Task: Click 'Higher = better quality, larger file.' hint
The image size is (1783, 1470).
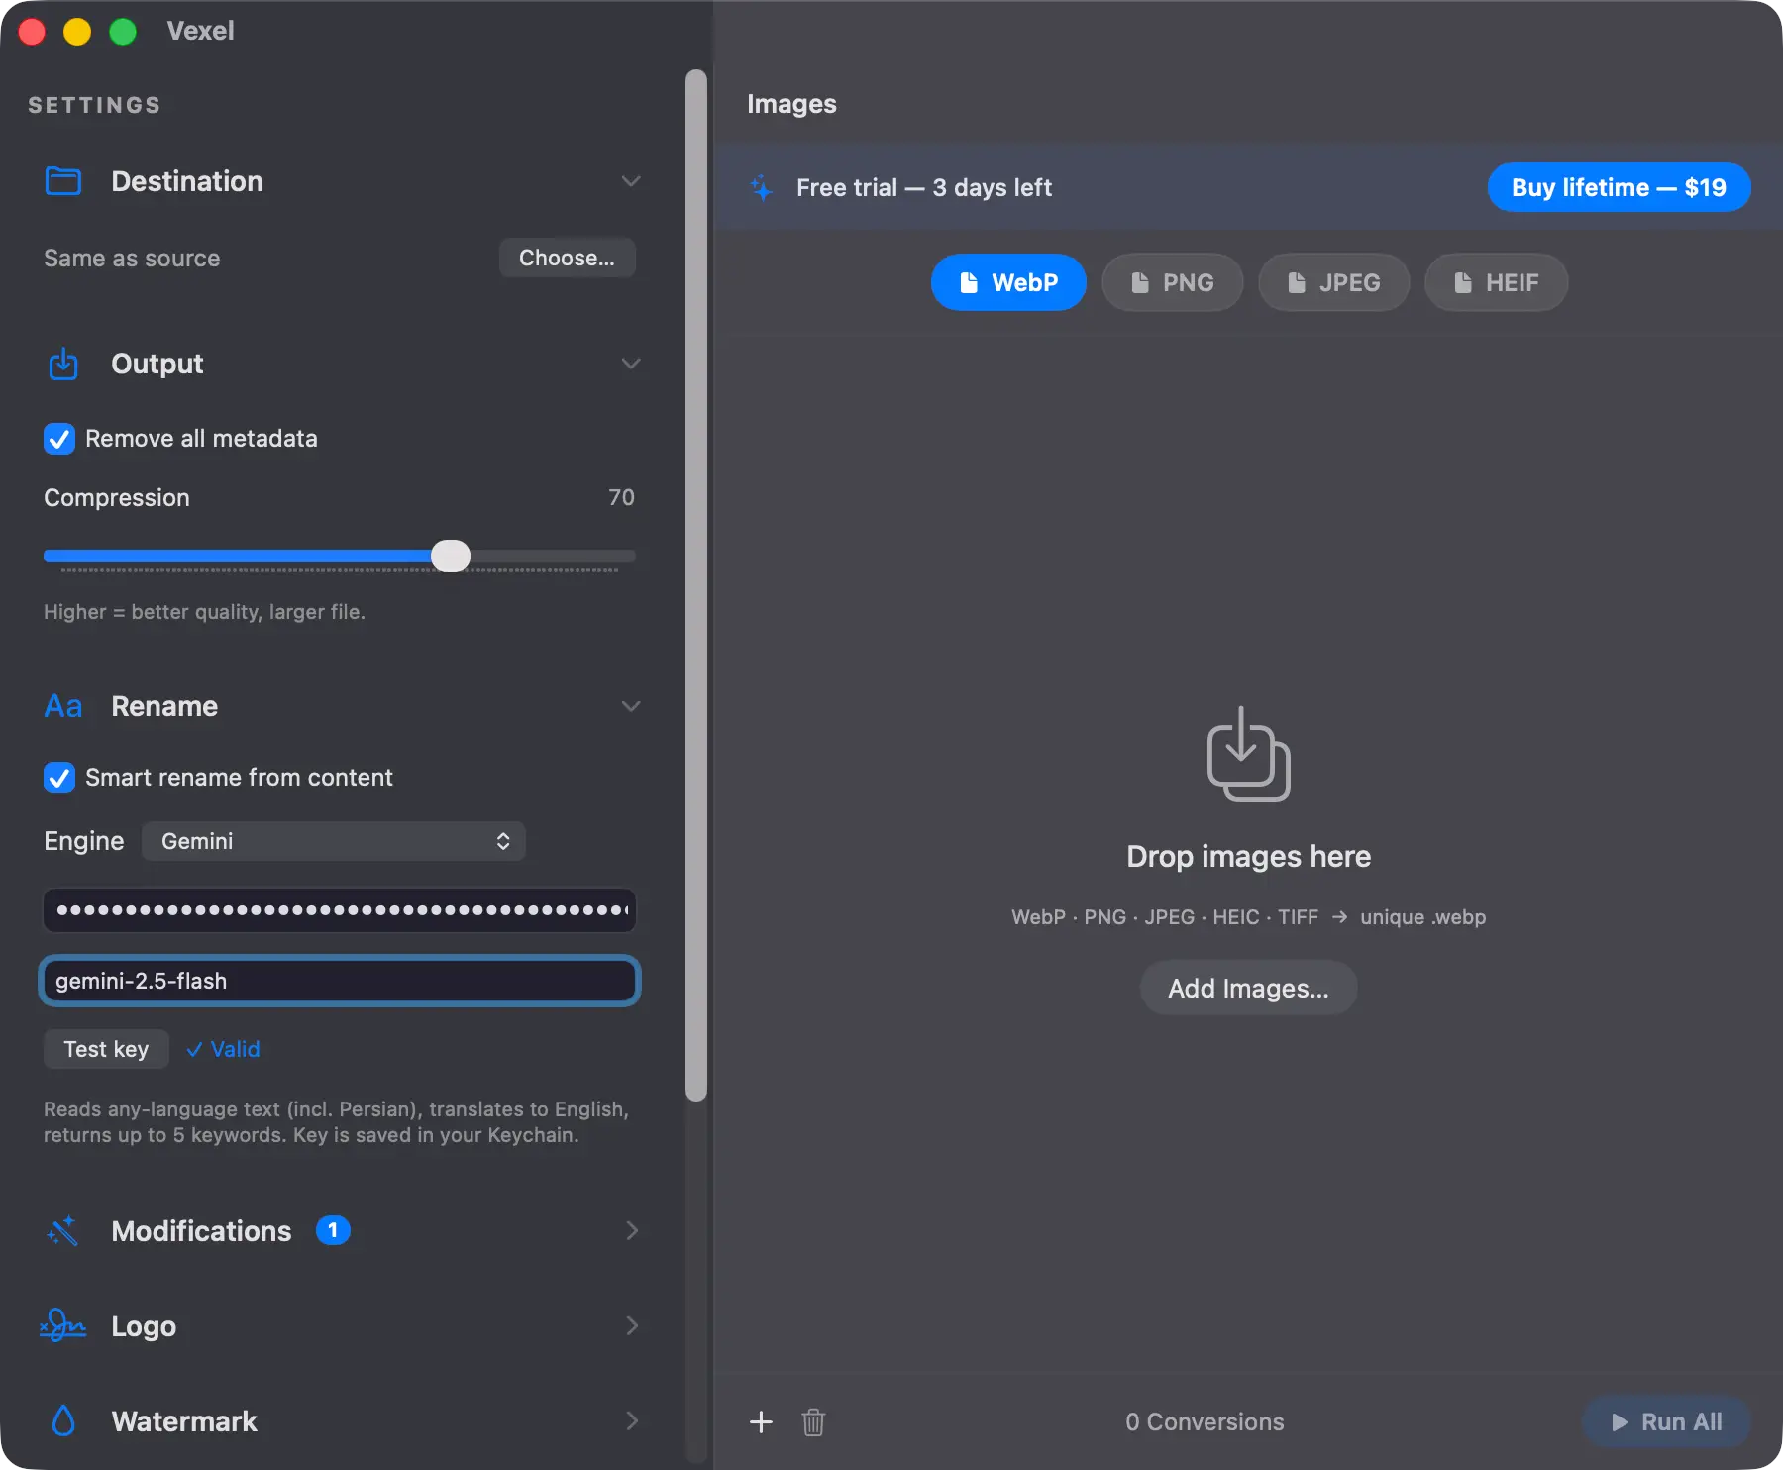Action: tap(204, 612)
